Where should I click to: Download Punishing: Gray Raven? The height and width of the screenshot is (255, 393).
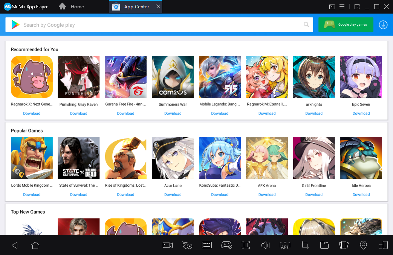[x=79, y=114]
